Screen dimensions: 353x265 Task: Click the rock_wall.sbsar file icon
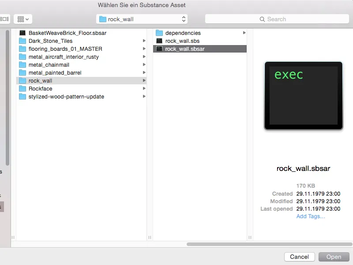click(159, 49)
